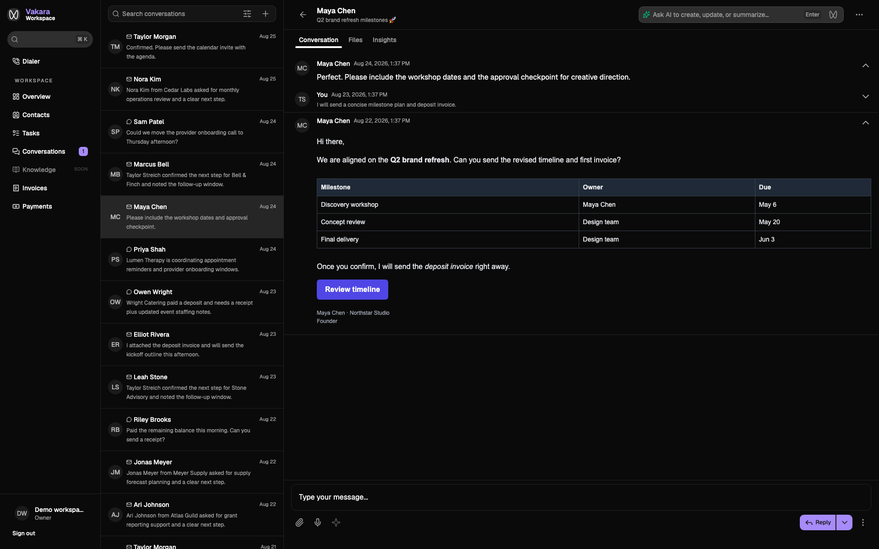Open Nora Kim's Cedar Labs conversation

[x=192, y=89]
